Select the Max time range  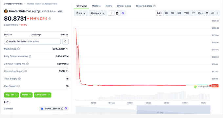(x=200, y=13)
